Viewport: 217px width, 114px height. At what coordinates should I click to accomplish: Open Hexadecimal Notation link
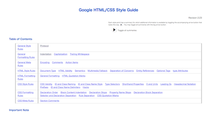pyautogui.click(x=185, y=84)
